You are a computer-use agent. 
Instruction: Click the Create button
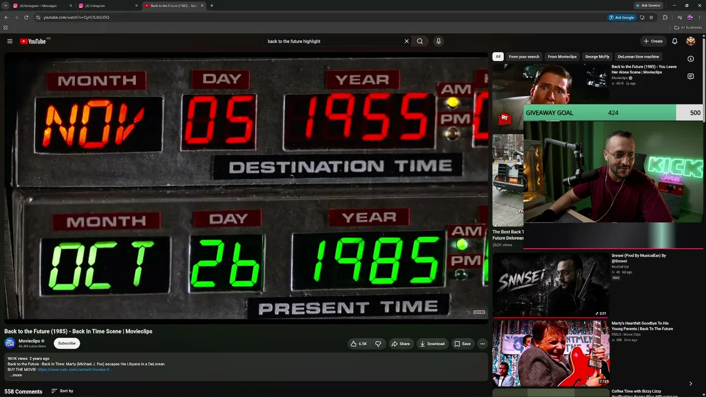pos(653,41)
